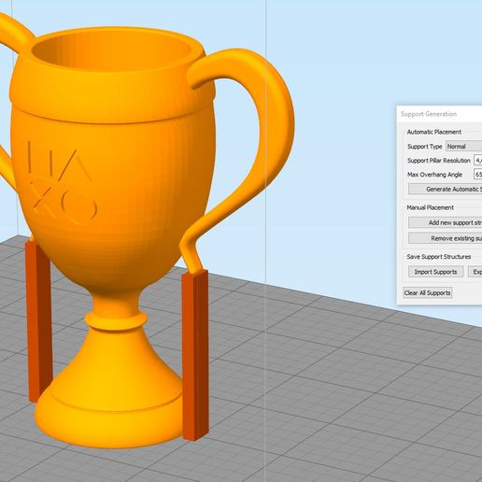The image size is (482, 482).
Task: Click the 'Support Type' label
Action: click(425, 147)
